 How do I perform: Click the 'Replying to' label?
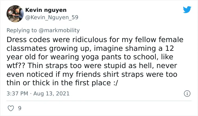point(21,30)
